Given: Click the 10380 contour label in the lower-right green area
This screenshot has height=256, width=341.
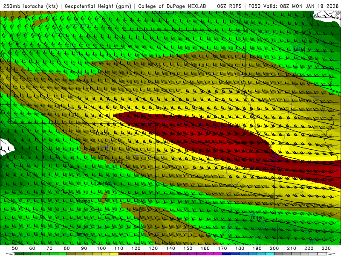Looking at the screenshot, I should coord(257,218).
